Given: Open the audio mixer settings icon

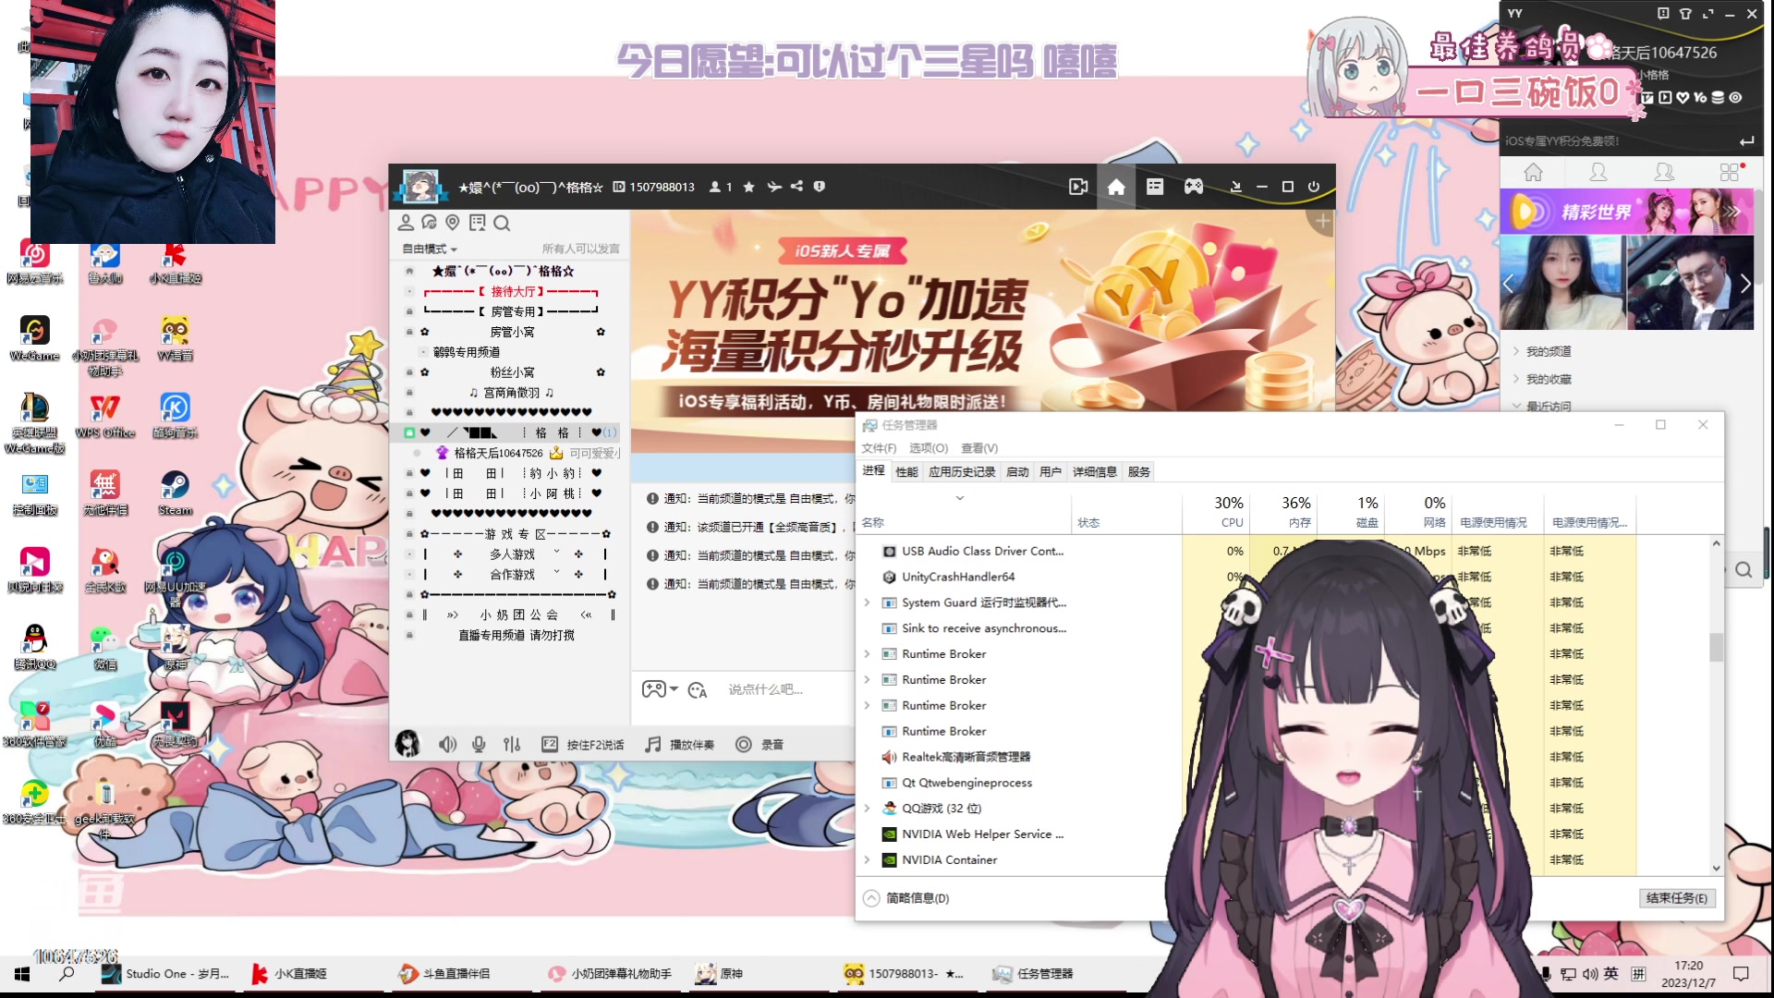Looking at the screenshot, I should coord(512,745).
